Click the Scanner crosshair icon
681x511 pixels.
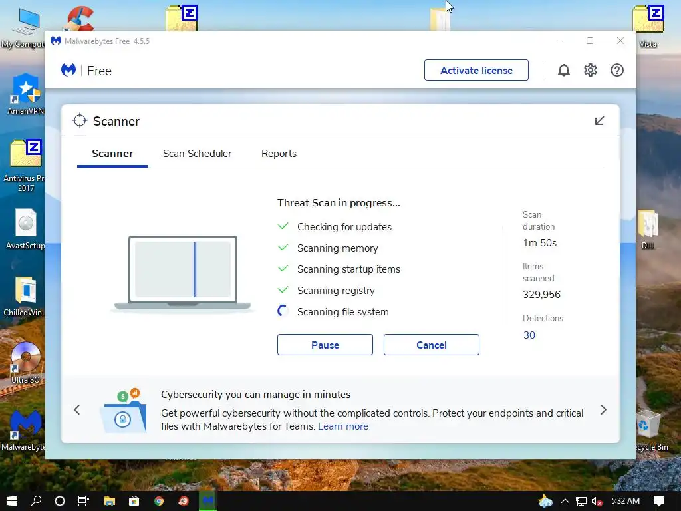tap(80, 121)
